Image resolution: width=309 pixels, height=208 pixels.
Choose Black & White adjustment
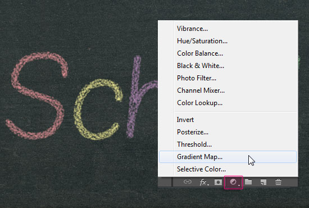tap(228, 66)
